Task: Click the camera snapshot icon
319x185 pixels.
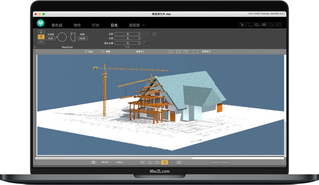Action: [x=264, y=25]
